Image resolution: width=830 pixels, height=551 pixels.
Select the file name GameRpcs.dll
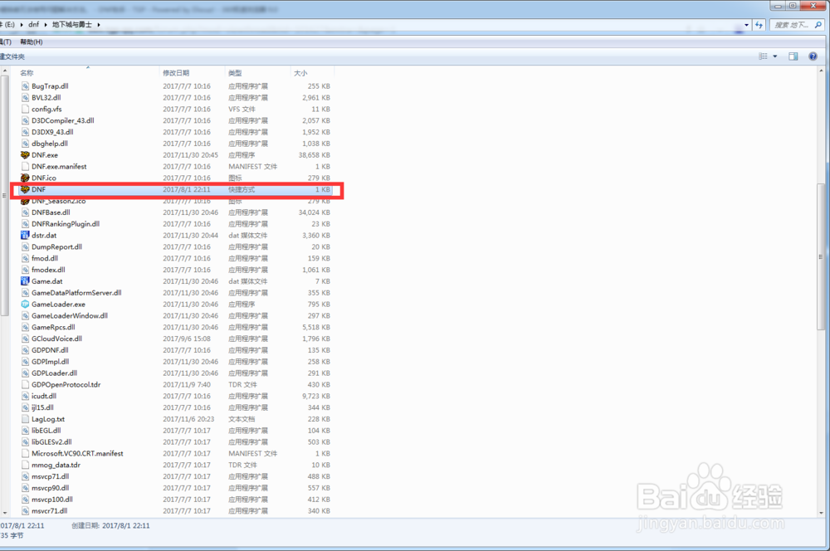53,327
